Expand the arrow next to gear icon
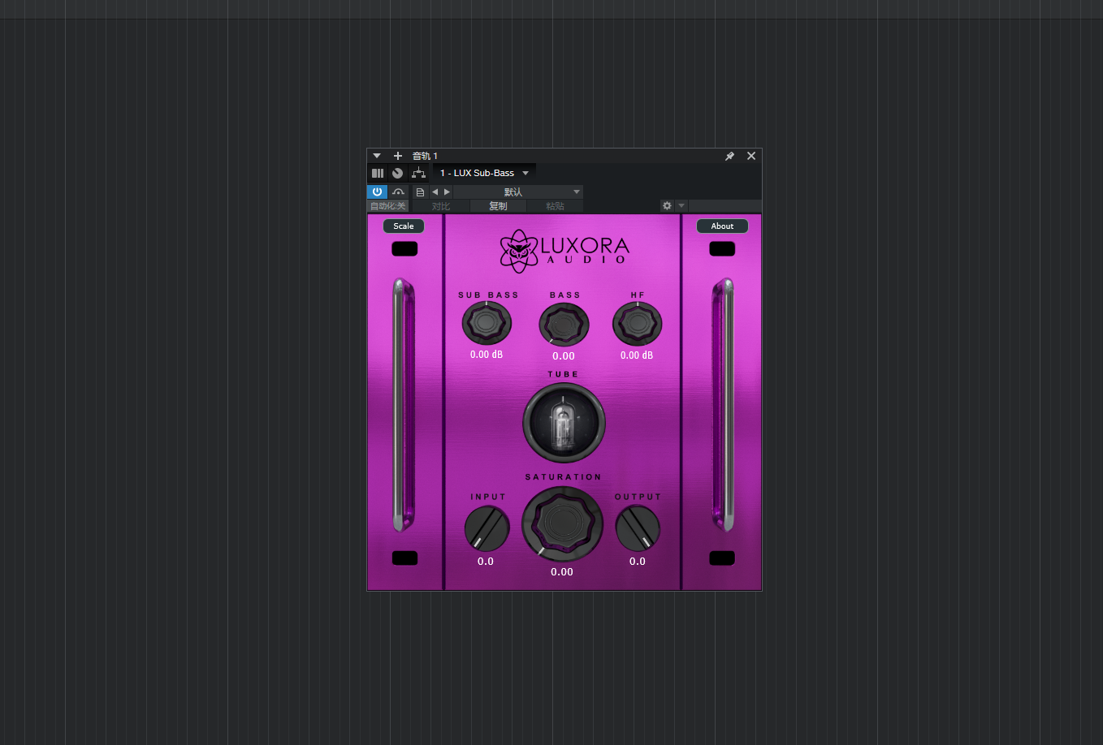Screen dimensions: 1103x745 pos(681,206)
